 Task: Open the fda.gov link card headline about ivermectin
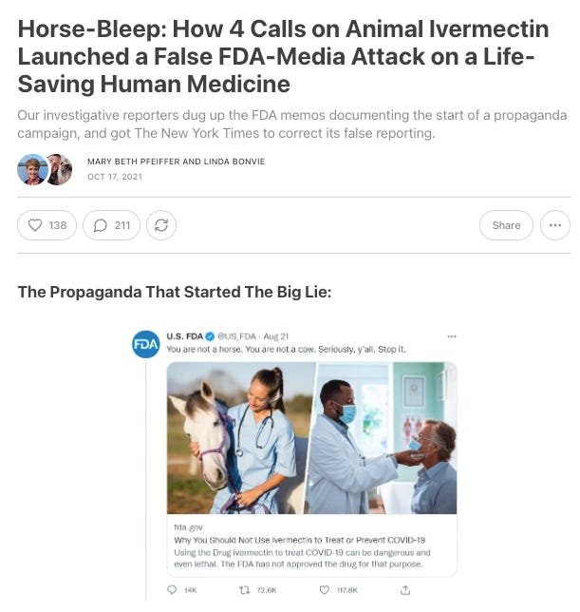(x=299, y=540)
